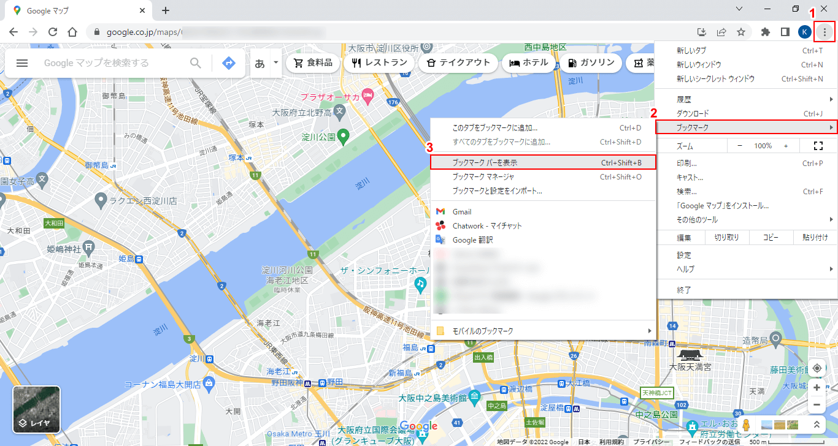Zoom out the map with minus
Image resolution: width=838 pixels, height=446 pixels.
(817, 404)
